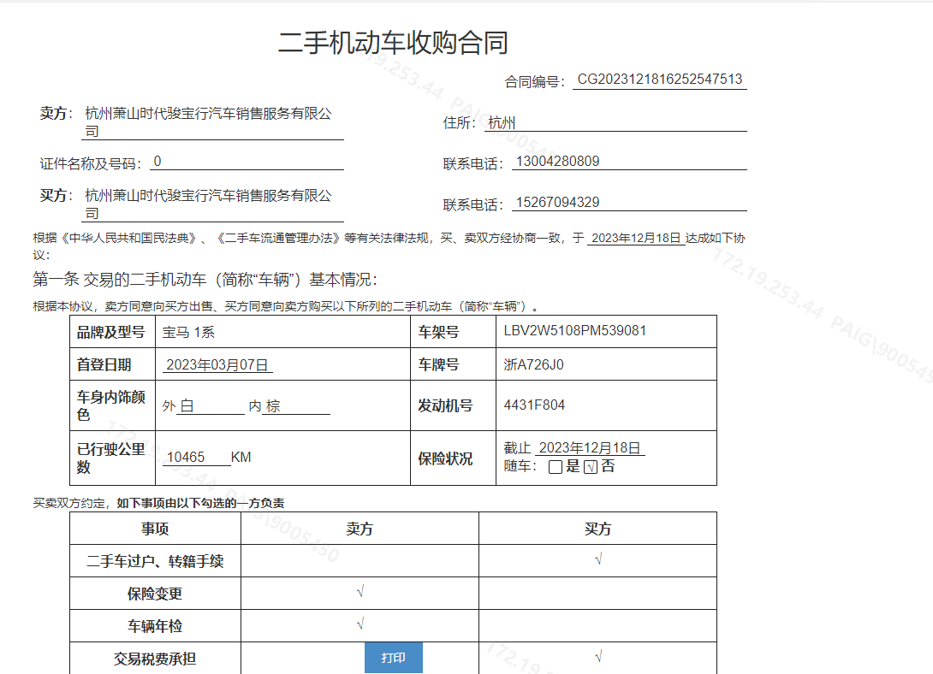Viewport: 933px width, 674px height.
Task: Click the 事项 column header
Action: tap(155, 529)
